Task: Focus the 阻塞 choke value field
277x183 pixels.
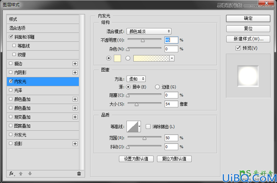Action: [171, 95]
